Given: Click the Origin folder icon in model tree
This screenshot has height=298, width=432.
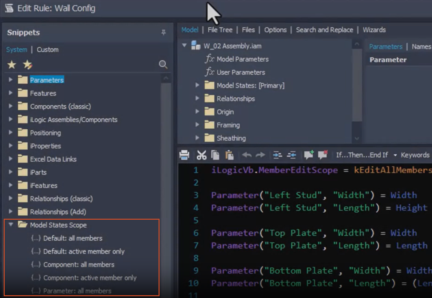Looking at the screenshot, I should [209, 112].
